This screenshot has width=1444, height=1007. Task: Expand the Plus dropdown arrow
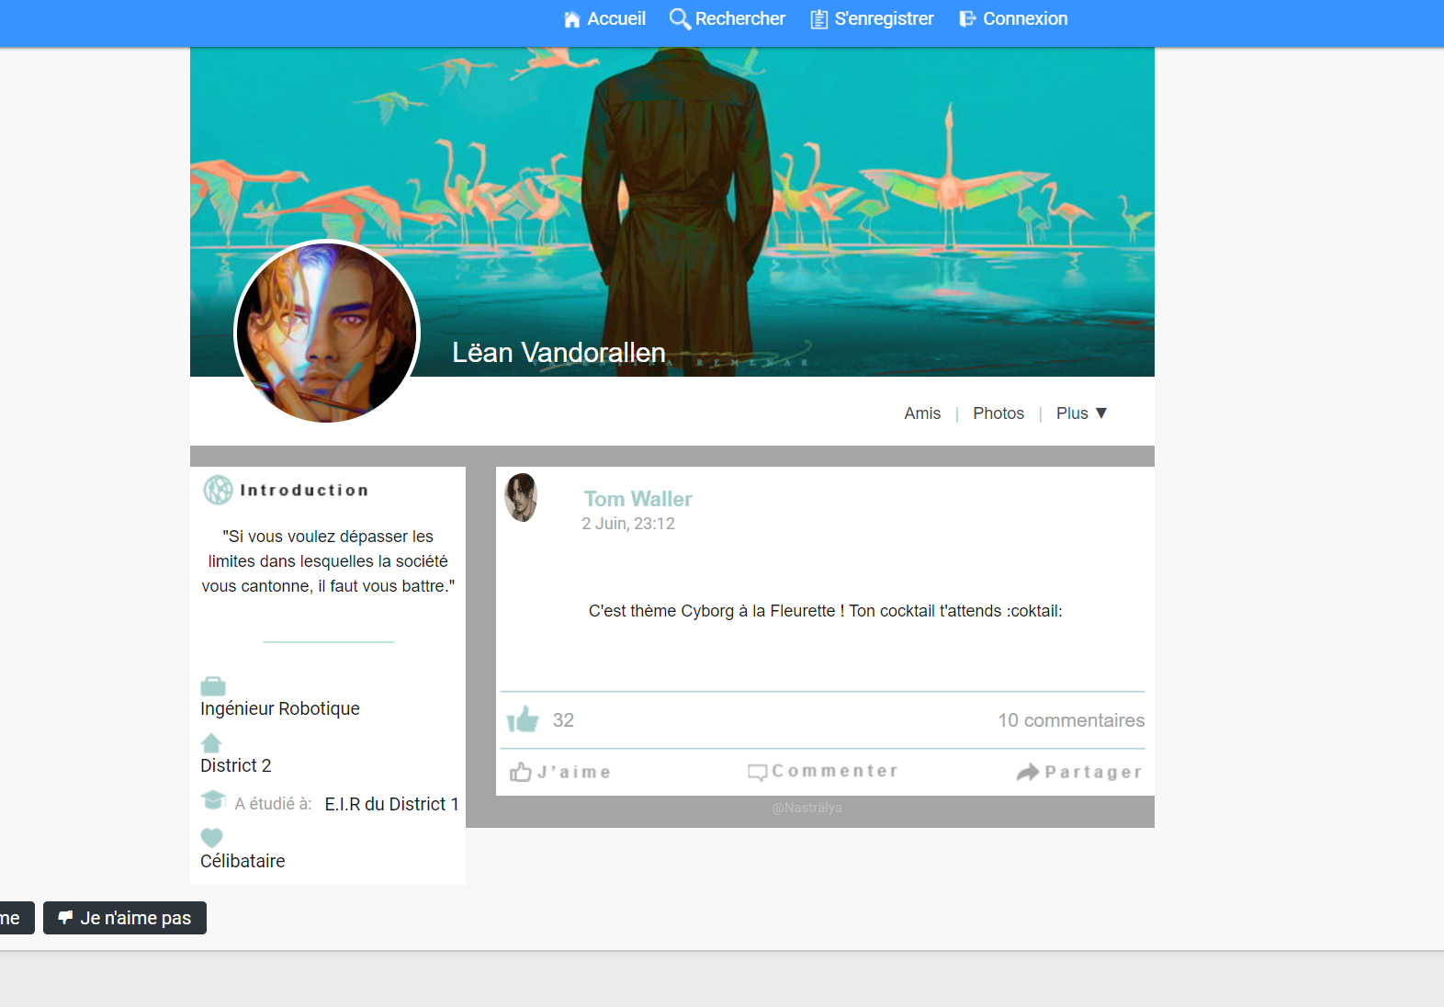1101,413
